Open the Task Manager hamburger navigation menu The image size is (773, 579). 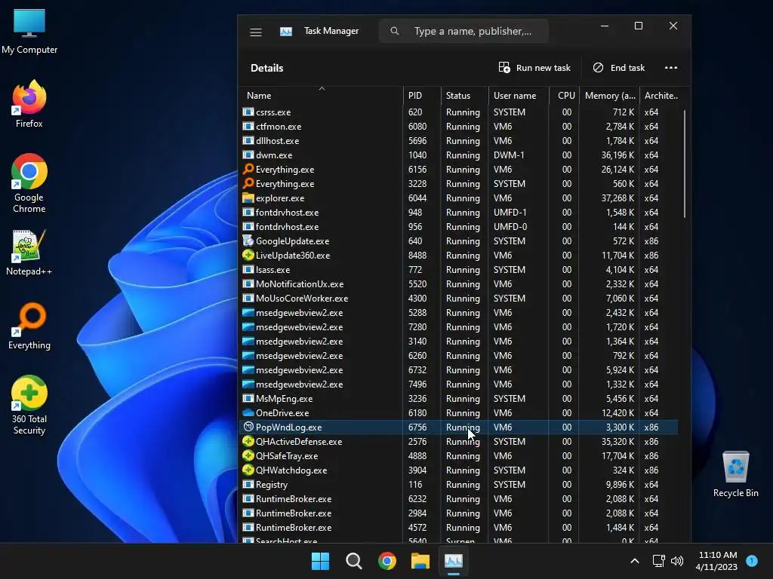click(x=255, y=32)
